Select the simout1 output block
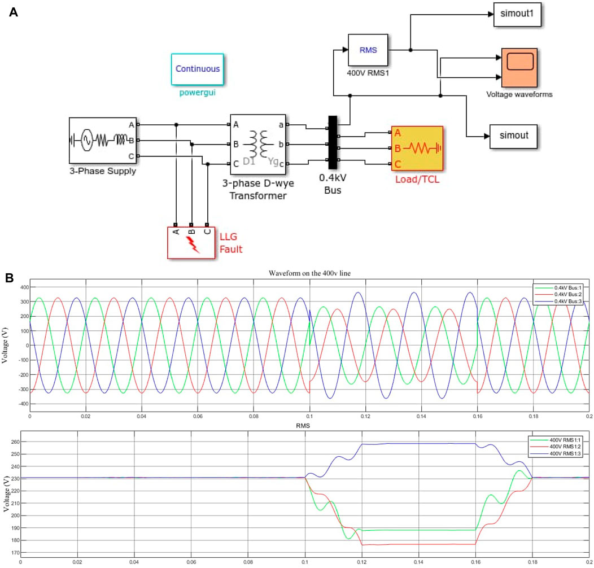The height and width of the screenshot is (568, 594). click(x=517, y=15)
